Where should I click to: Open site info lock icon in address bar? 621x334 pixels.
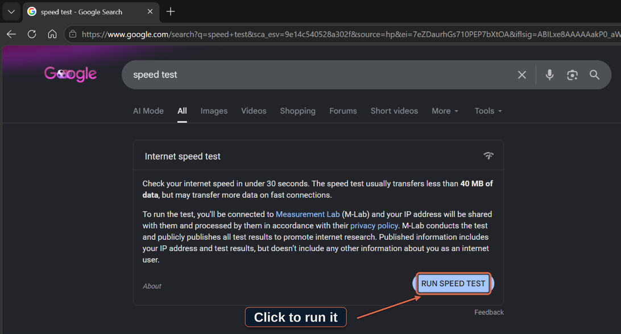[x=73, y=35]
